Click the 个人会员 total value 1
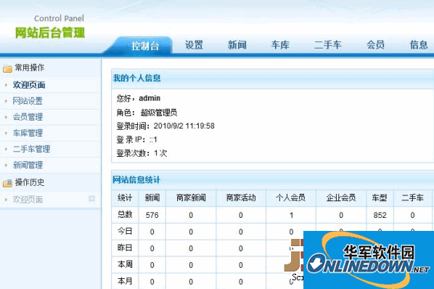 pos(291,215)
